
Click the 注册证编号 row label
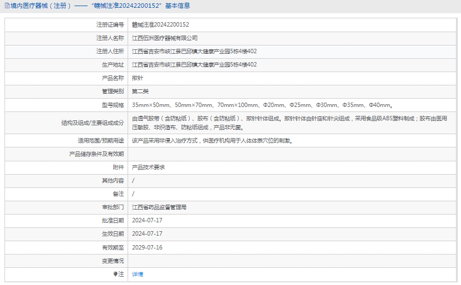pyautogui.click(x=110, y=25)
